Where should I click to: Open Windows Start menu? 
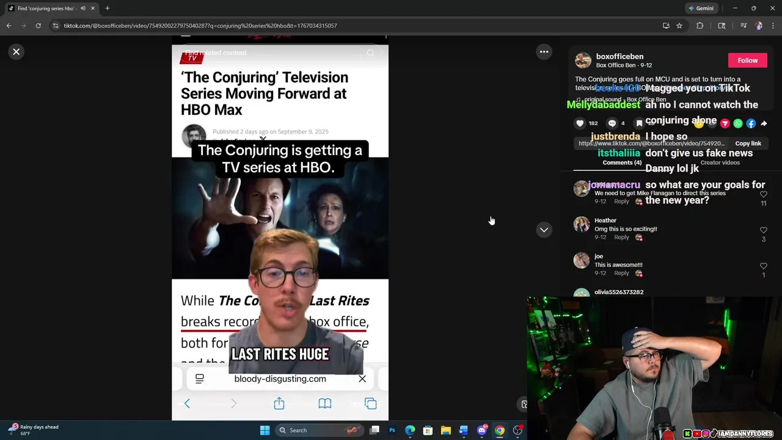265,430
